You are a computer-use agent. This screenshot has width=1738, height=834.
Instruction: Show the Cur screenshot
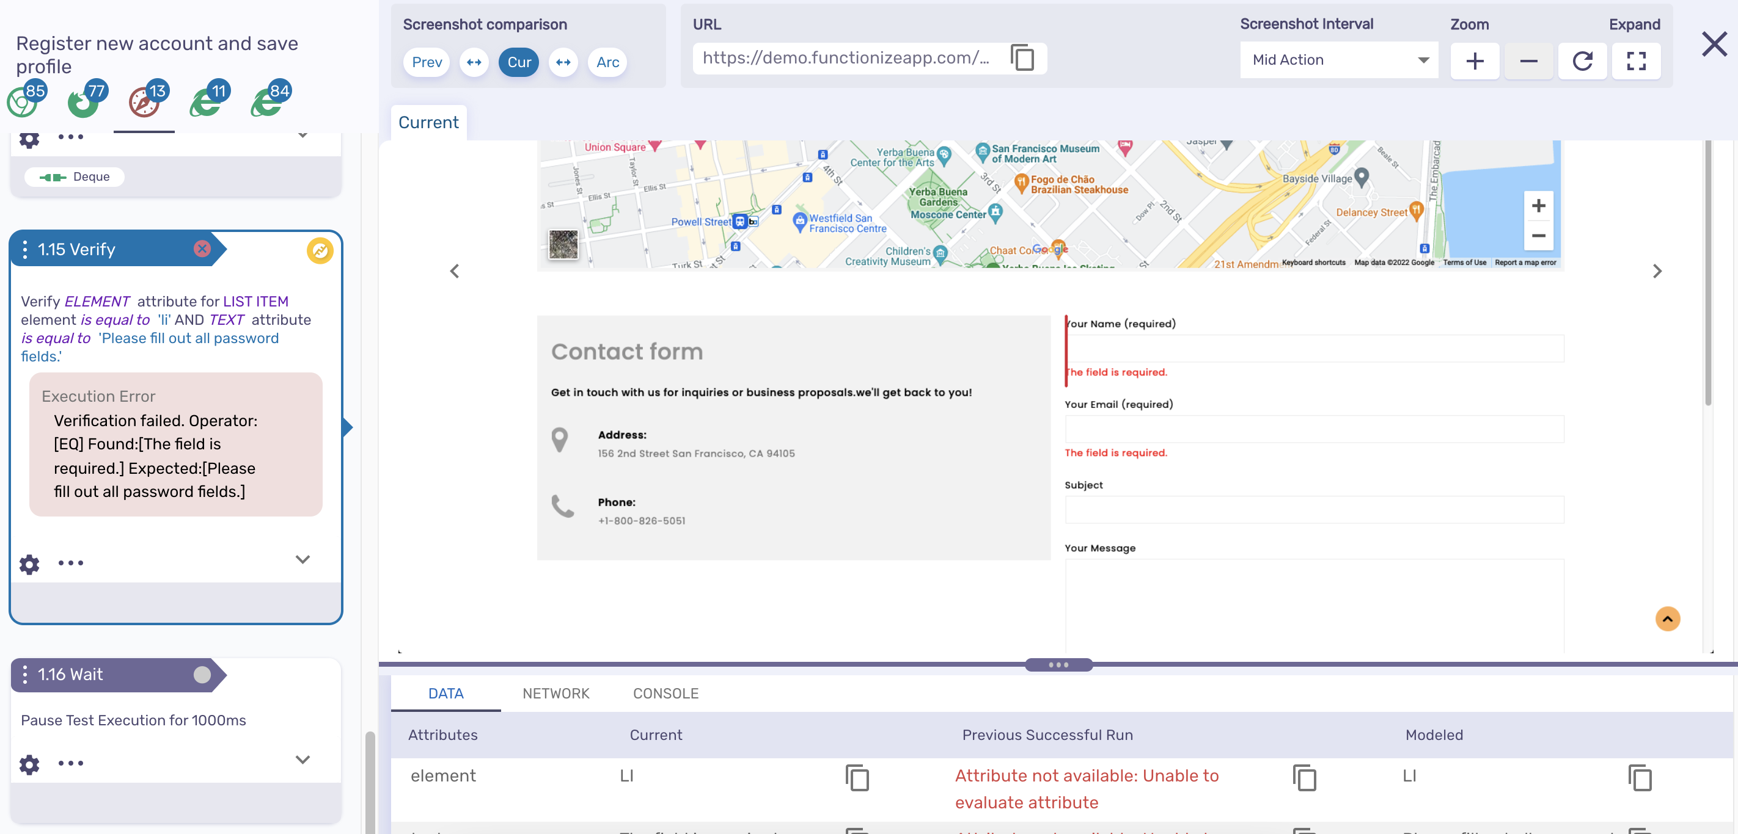[519, 62]
